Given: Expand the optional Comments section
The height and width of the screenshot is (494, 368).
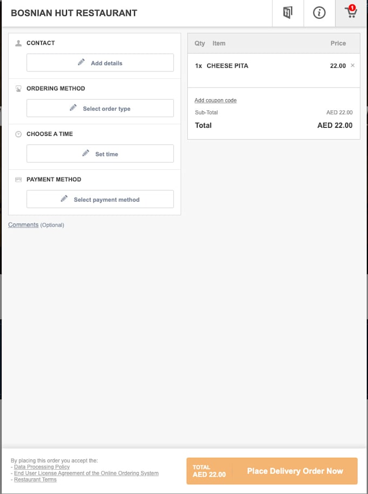Looking at the screenshot, I should click(23, 225).
